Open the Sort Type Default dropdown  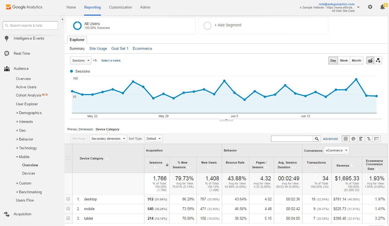point(153,139)
